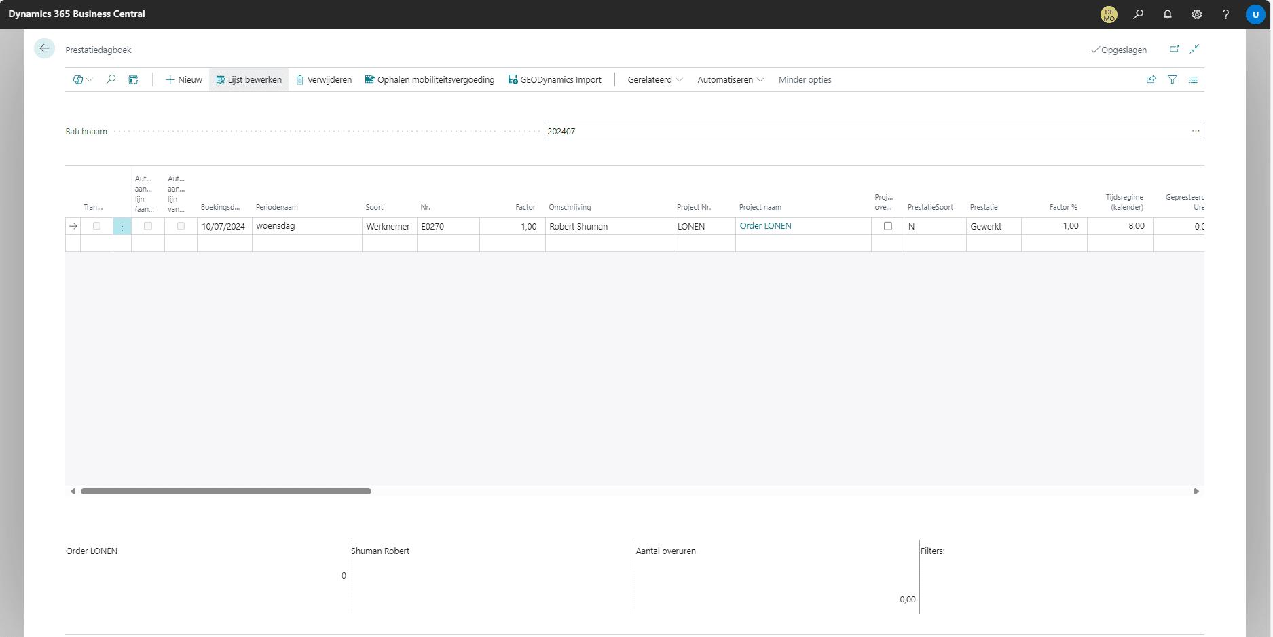Viewport: 1273px width, 637px height.
Task: Click the Prestatie column header
Action: (984, 207)
